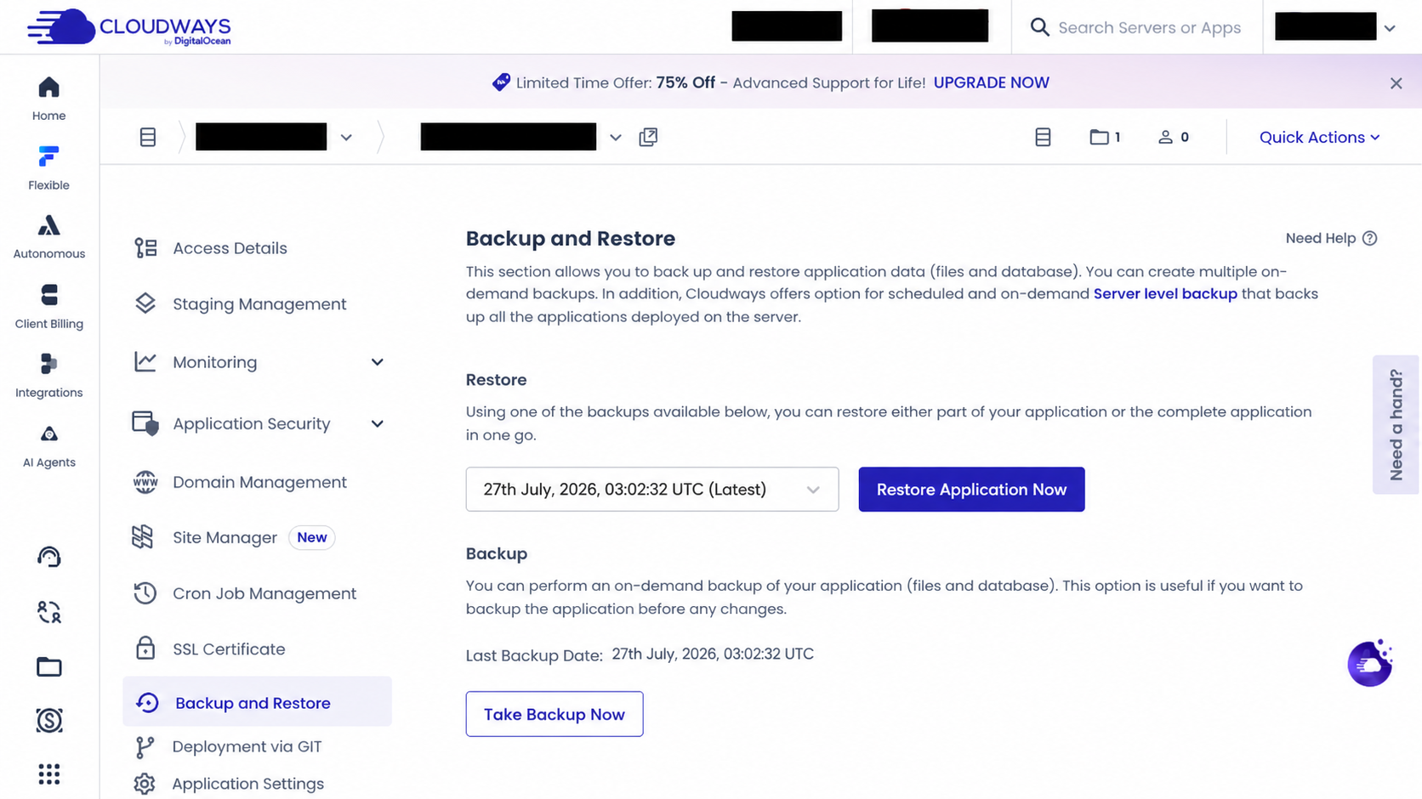Open AI Agents section

click(48, 445)
